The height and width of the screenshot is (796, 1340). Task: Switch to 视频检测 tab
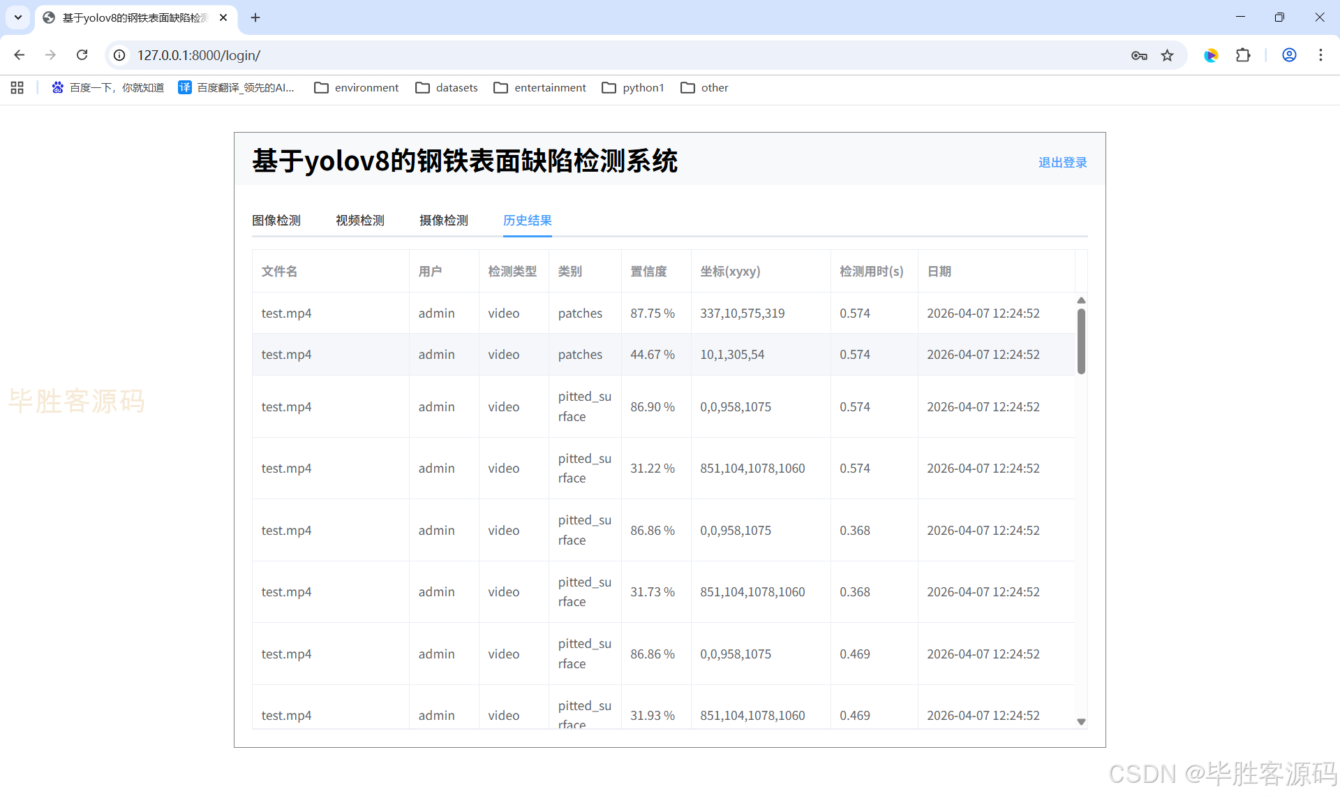pyautogui.click(x=360, y=221)
